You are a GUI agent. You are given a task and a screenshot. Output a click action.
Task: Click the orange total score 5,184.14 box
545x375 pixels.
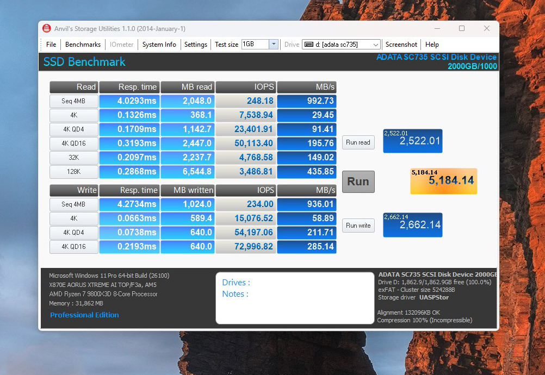[443, 181]
